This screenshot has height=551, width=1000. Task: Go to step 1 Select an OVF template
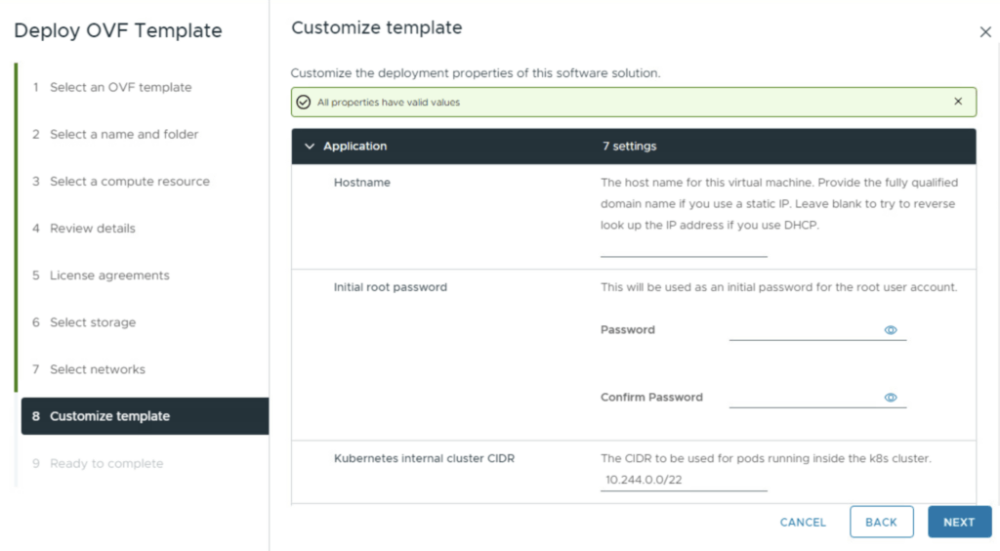coord(120,87)
